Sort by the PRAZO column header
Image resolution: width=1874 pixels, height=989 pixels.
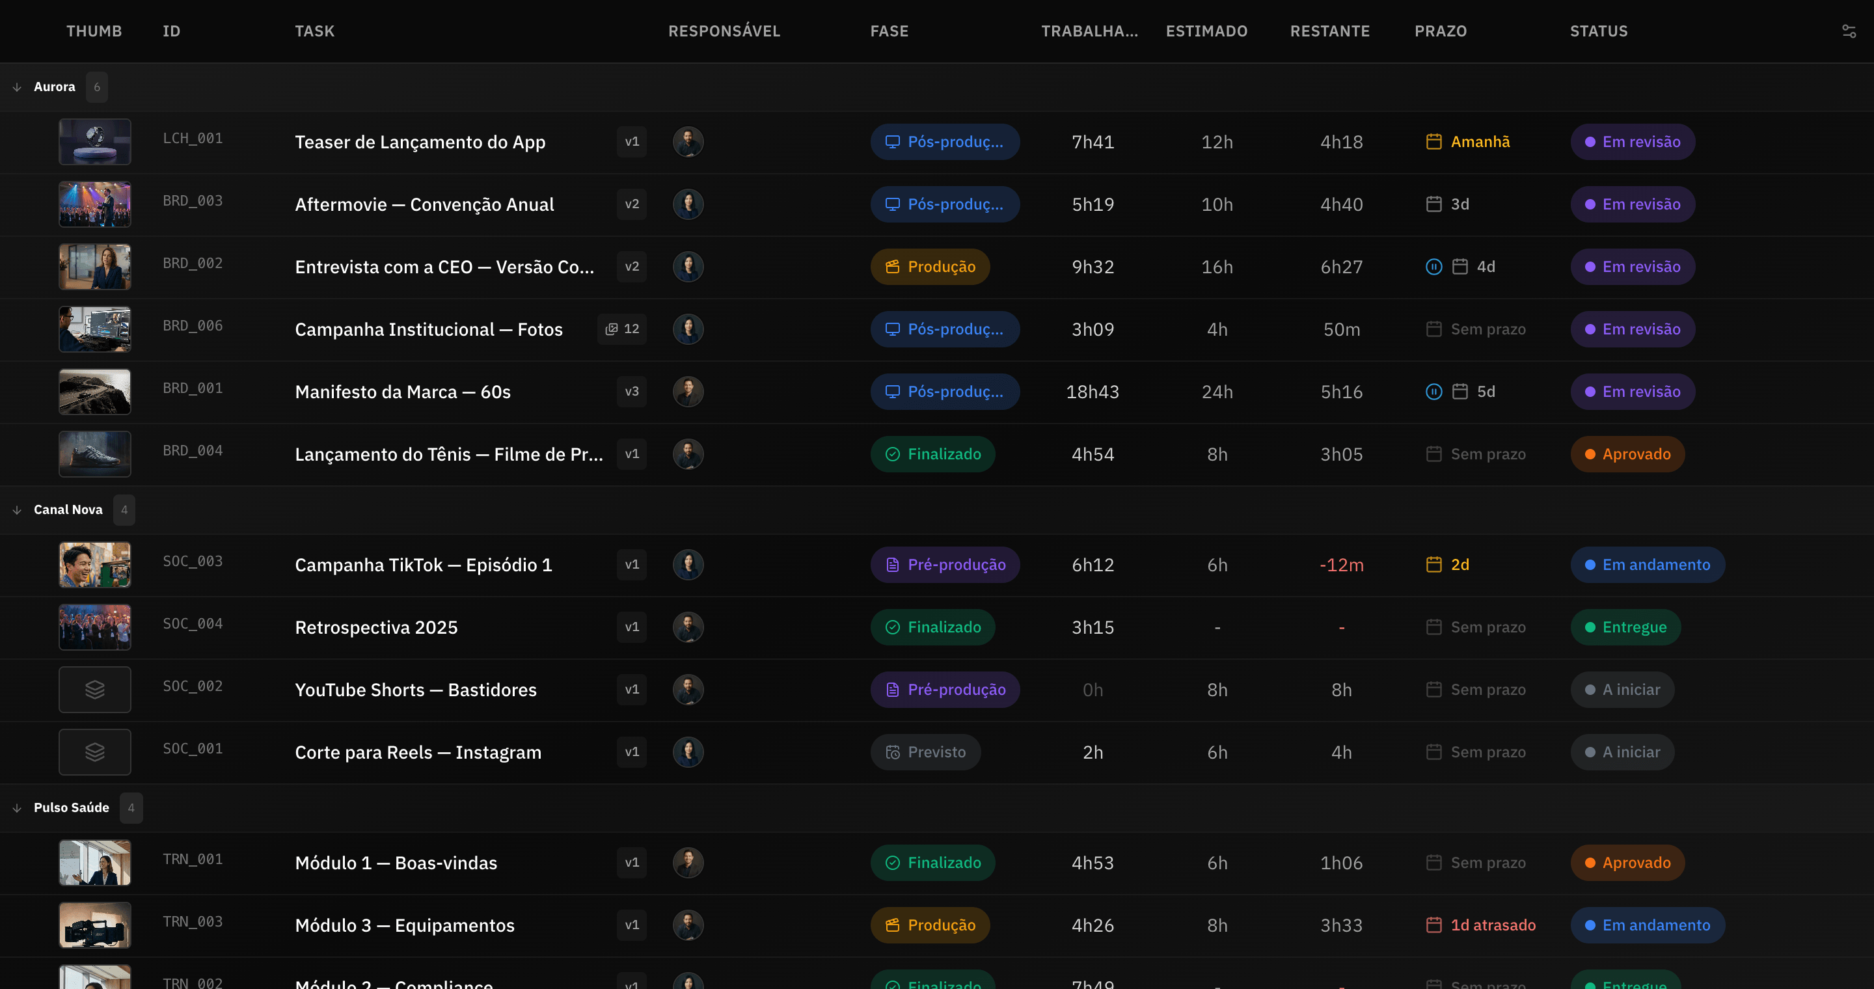click(1441, 31)
